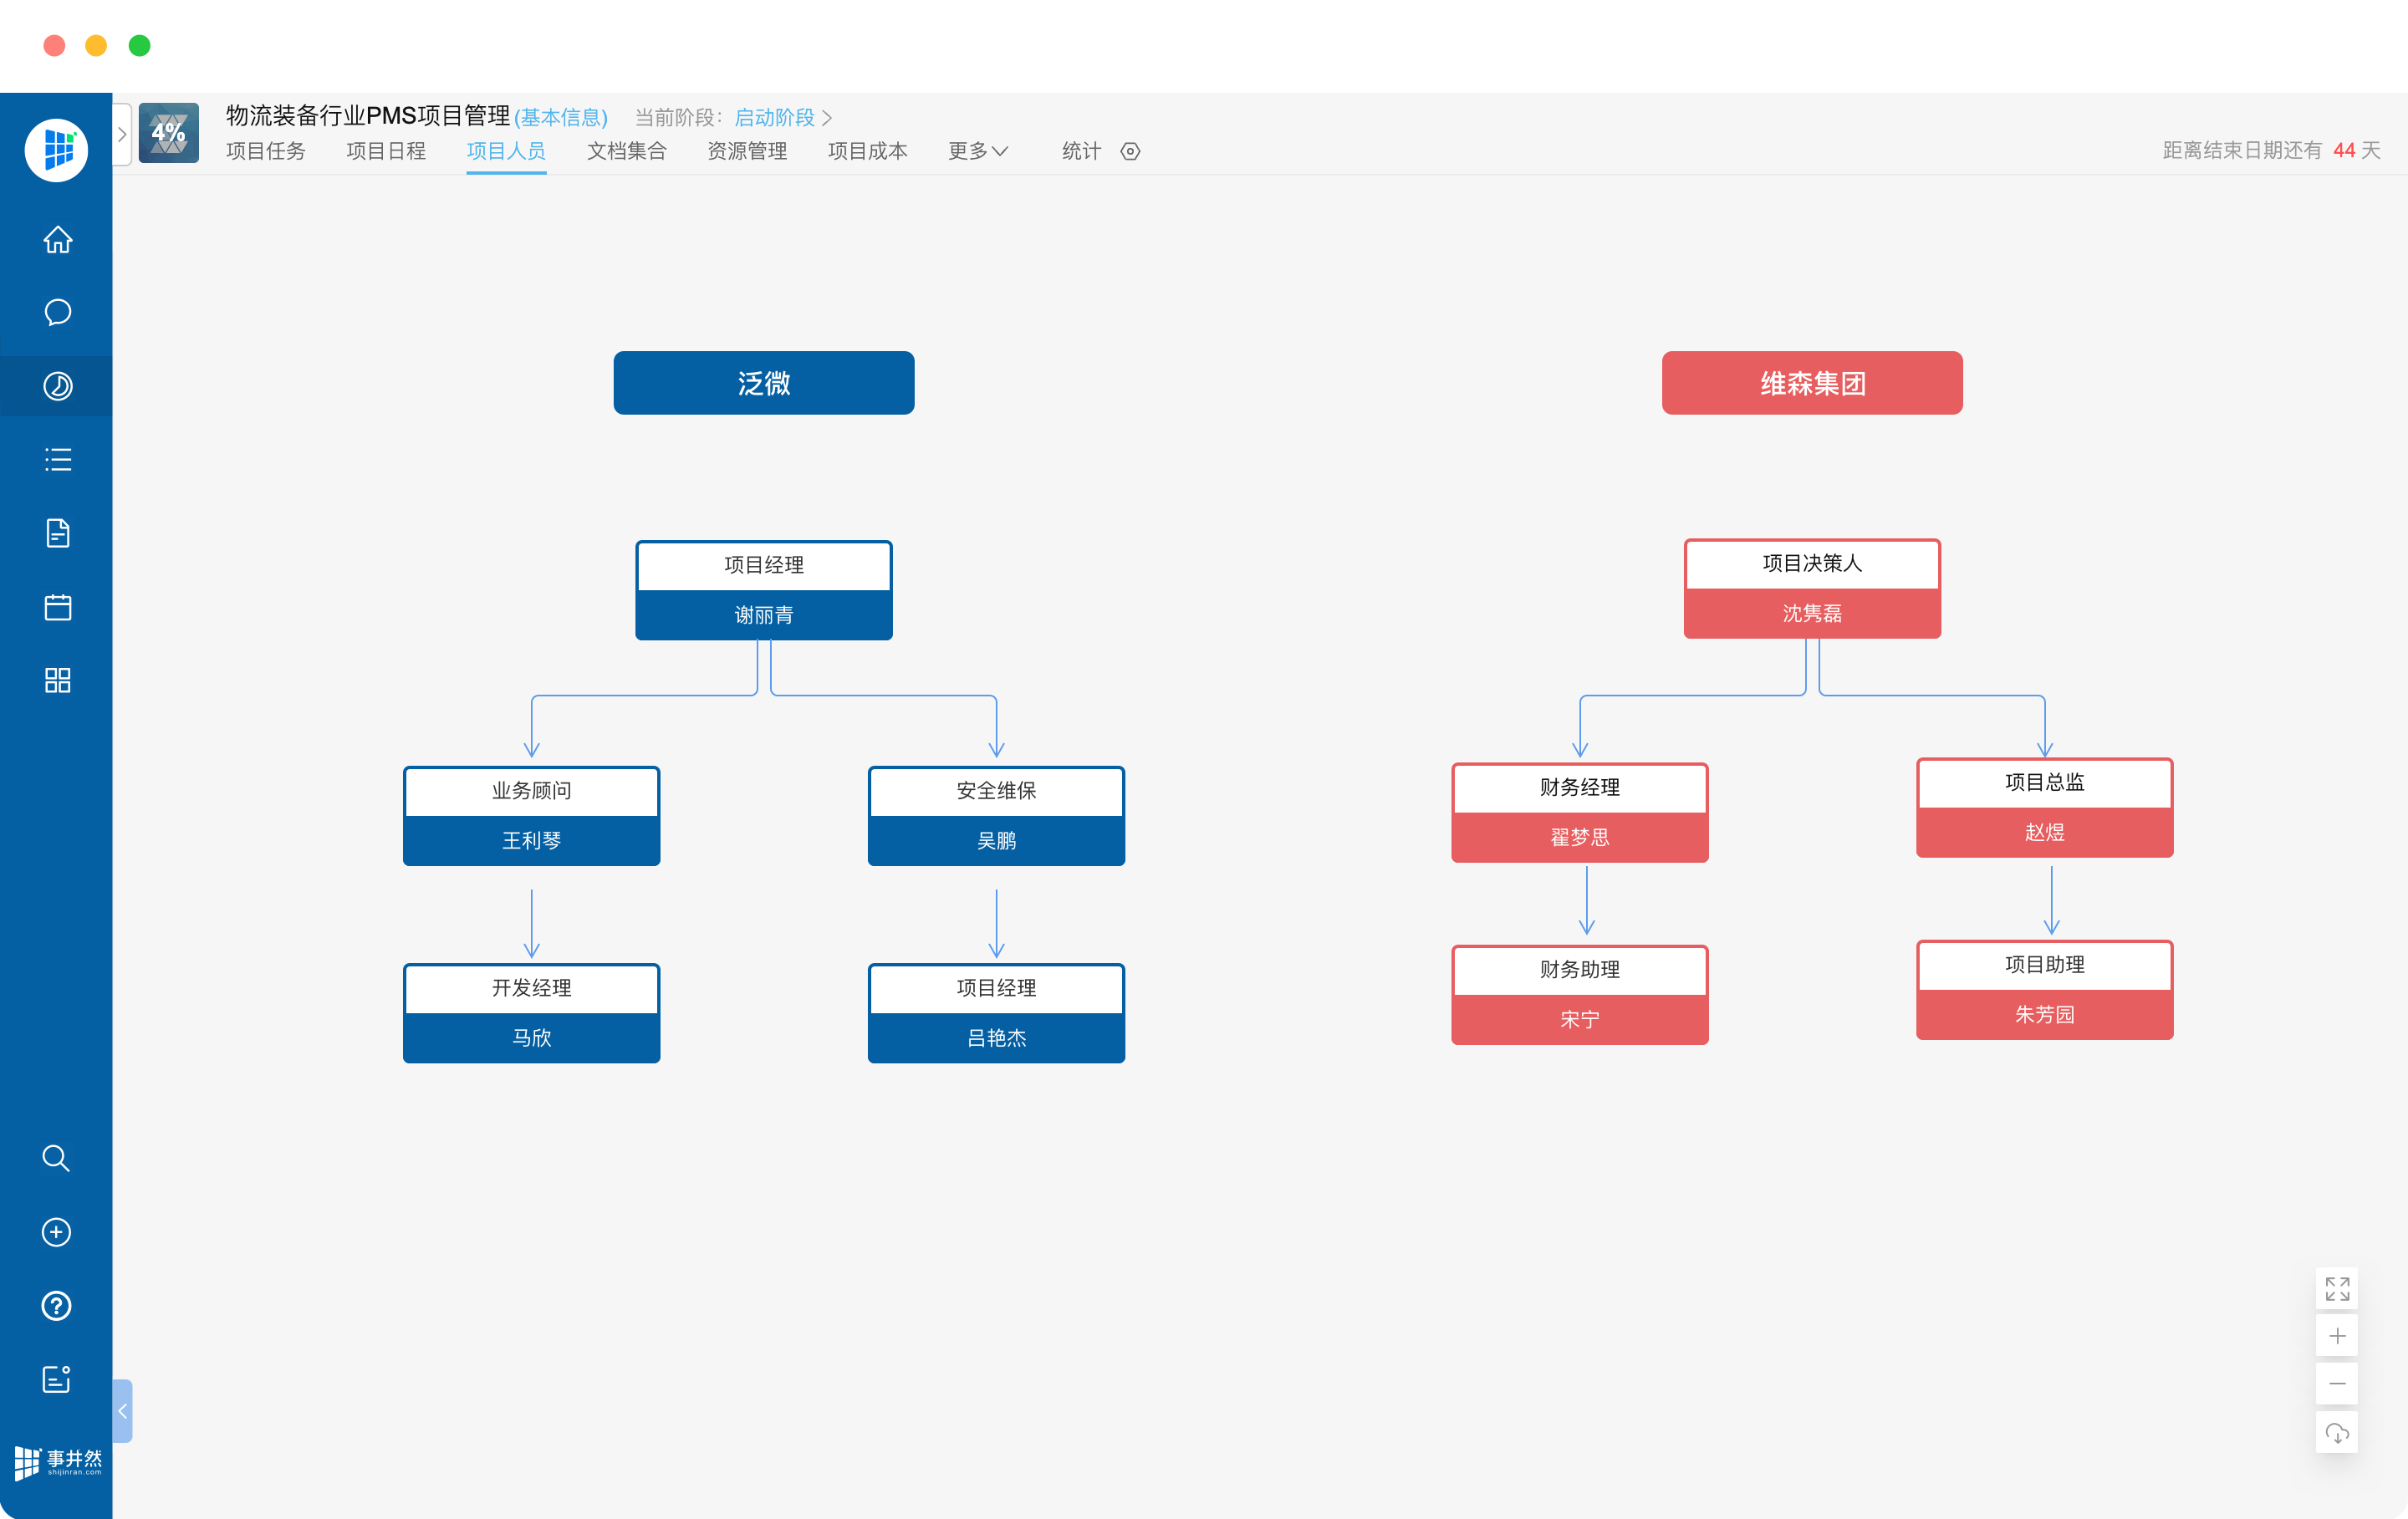Expand the 更多 dropdown menu
The image size is (2408, 1519).
[x=977, y=151]
